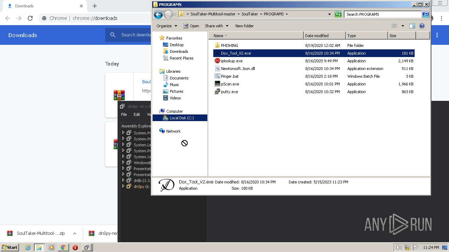Select the Pinger.bat file icon
449x252 pixels.
pyautogui.click(x=217, y=76)
